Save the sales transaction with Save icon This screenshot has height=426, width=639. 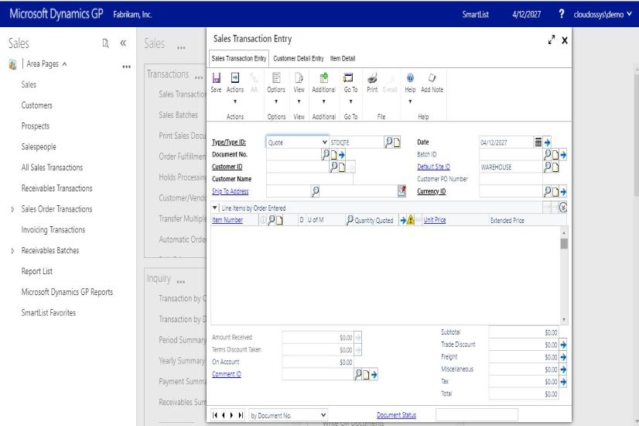pos(216,78)
